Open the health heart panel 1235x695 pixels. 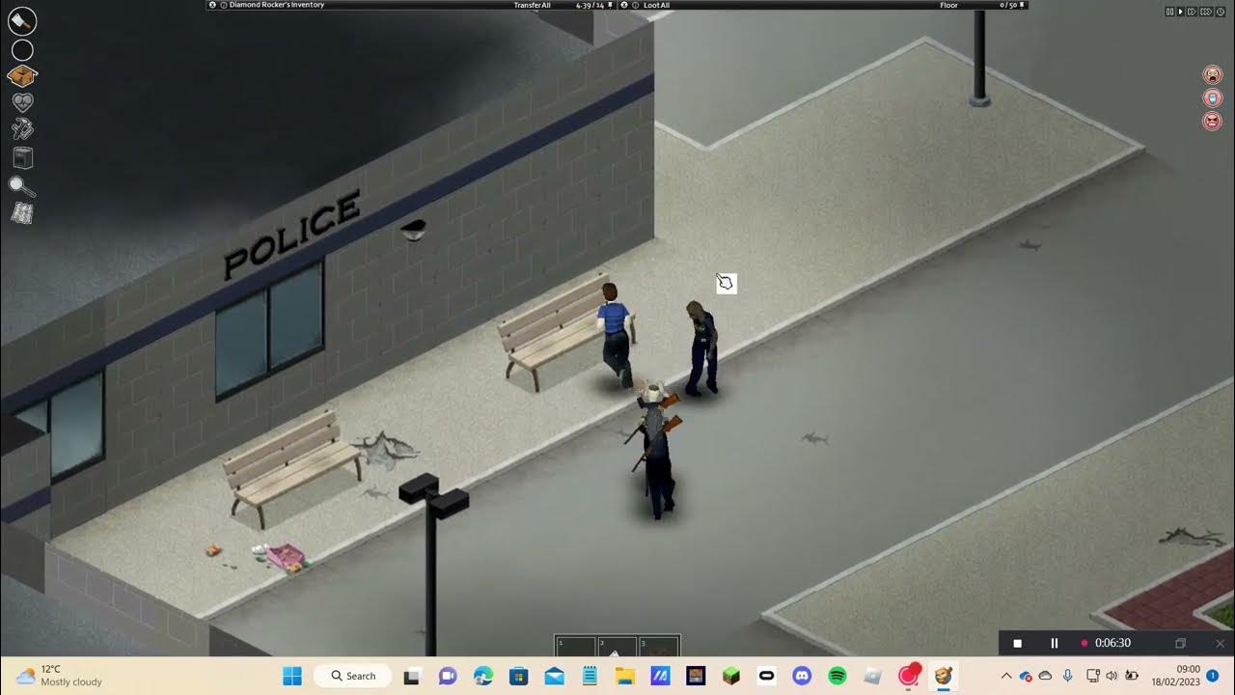22,102
